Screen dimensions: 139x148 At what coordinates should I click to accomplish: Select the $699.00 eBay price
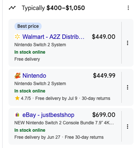pyautogui.click(x=104, y=115)
